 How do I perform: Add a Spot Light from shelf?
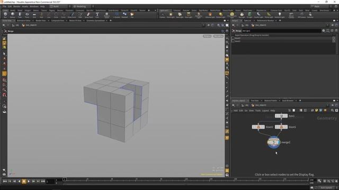point(180,15)
